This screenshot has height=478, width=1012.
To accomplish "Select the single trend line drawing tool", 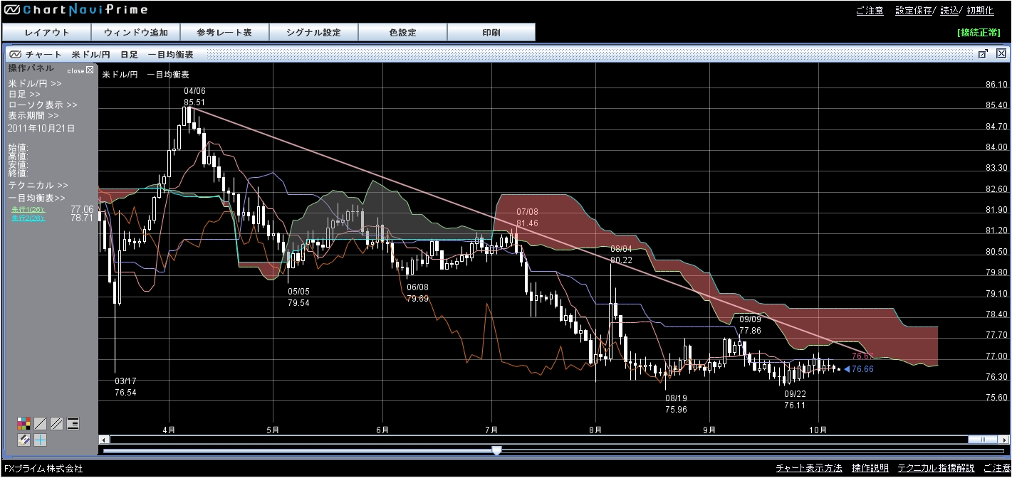I will pos(41,424).
